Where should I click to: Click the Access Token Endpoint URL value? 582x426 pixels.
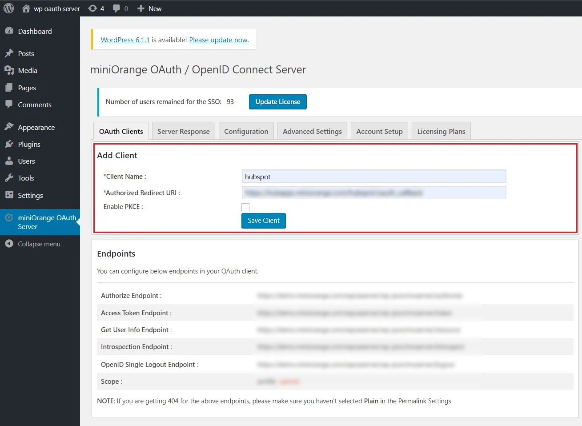[x=354, y=313]
